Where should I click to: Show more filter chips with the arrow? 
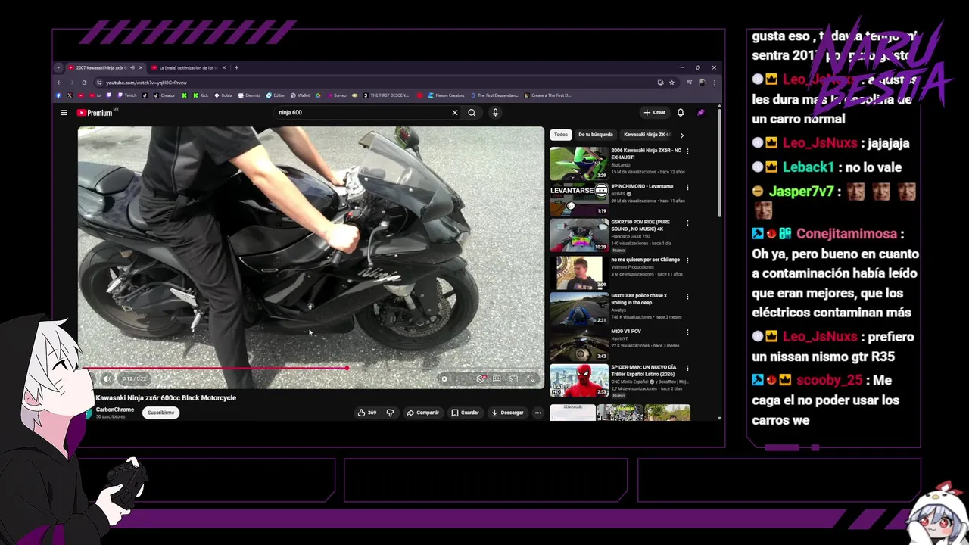[681, 135]
